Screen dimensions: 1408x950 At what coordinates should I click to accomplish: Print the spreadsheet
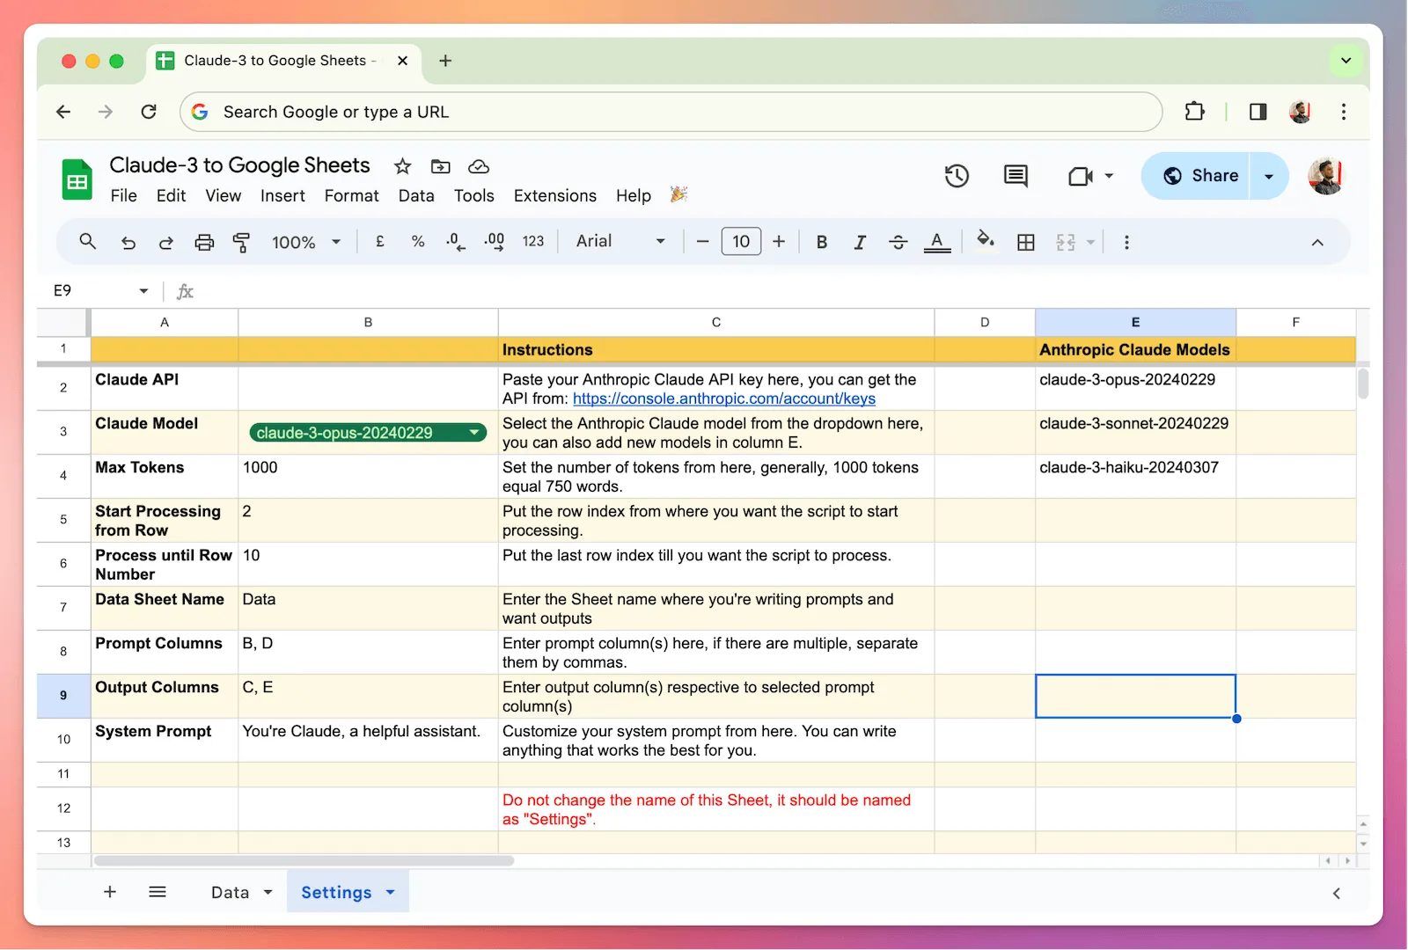tap(204, 242)
